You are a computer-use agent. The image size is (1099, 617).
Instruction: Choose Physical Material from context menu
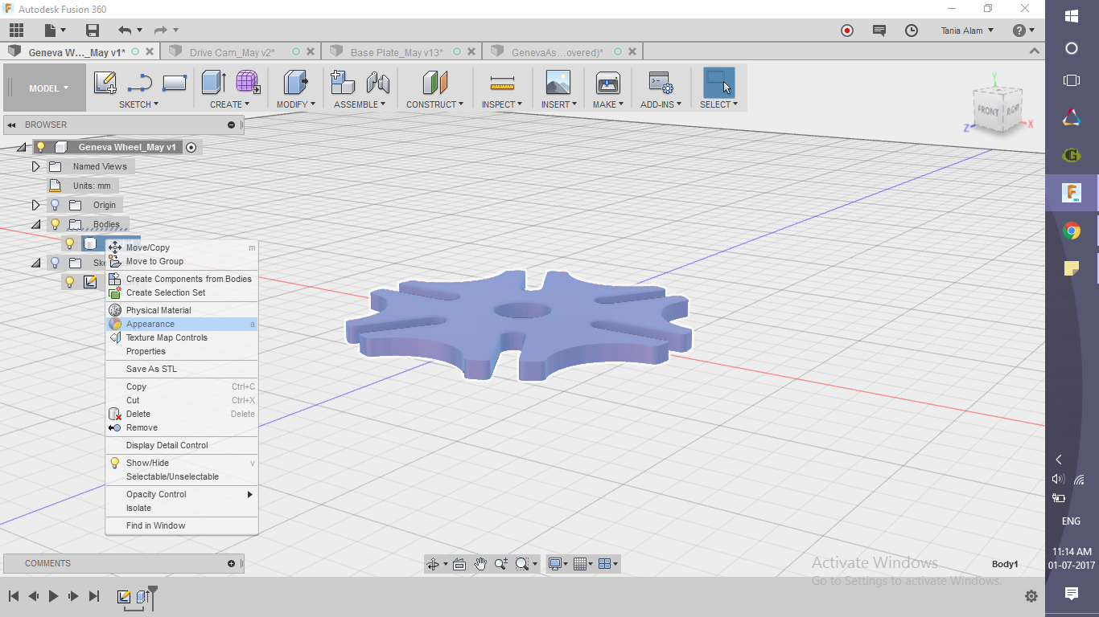182,310
